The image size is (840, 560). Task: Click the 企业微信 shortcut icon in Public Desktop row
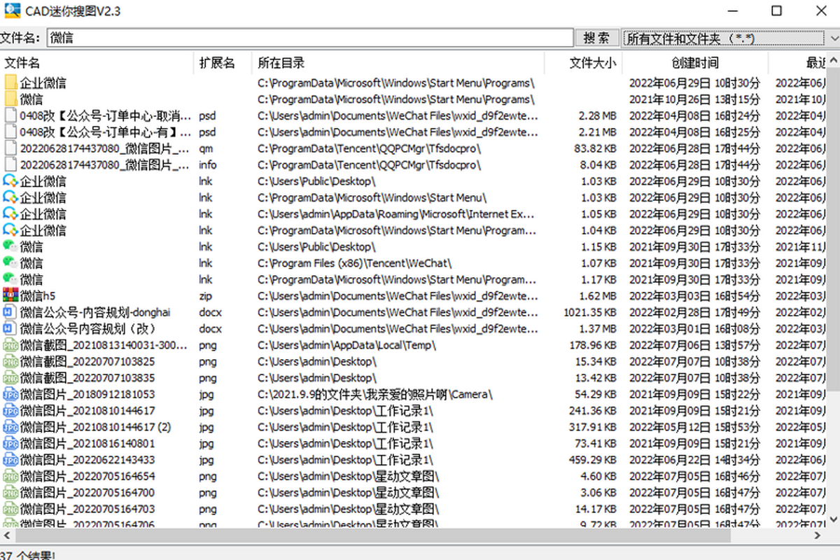click(x=10, y=181)
